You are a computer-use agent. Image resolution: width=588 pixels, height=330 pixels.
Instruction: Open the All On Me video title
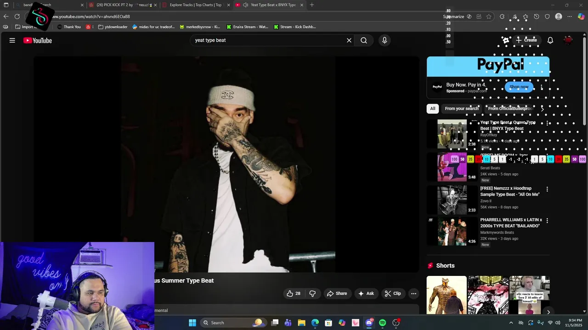tap(510, 191)
